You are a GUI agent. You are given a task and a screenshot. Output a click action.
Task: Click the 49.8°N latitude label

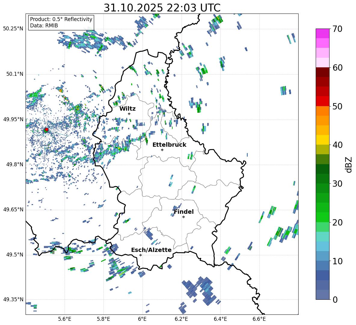pyautogui.click(x=14, y=164)
